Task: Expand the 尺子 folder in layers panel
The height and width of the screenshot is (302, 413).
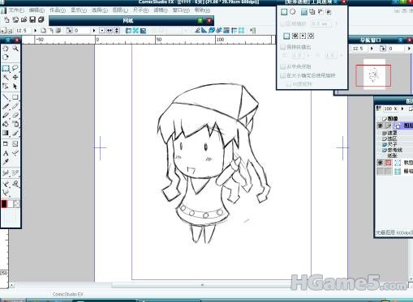Action: pos(384,144)
